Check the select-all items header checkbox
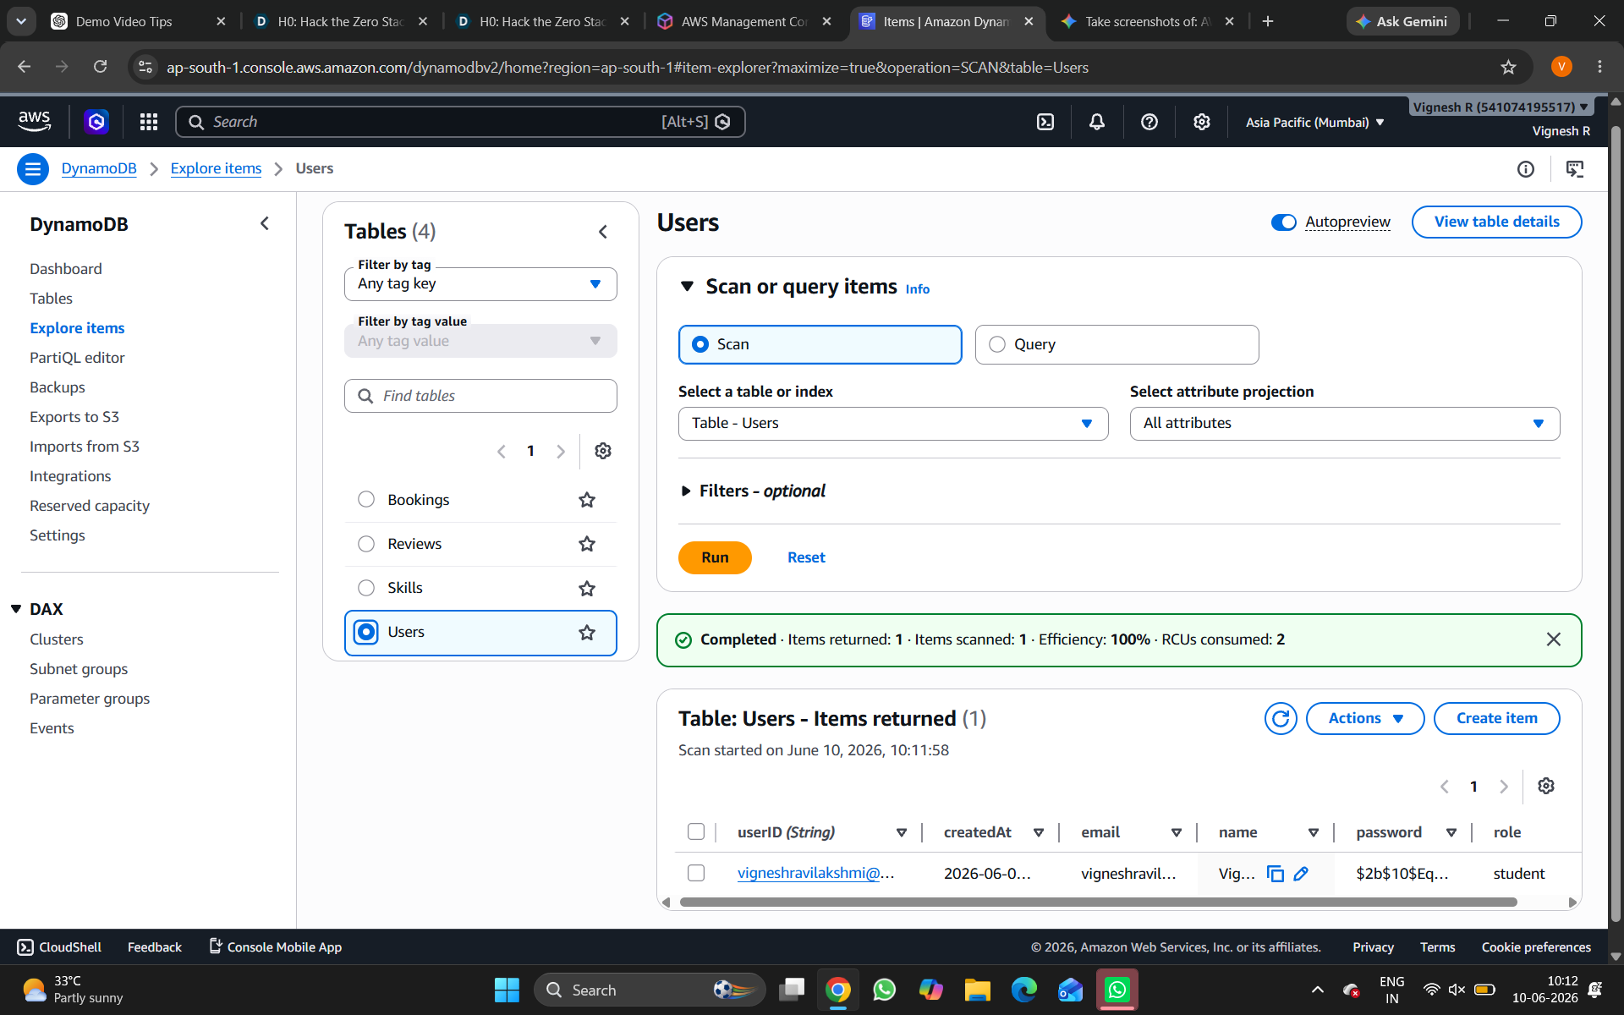Viewport: 1624px width, 1015px height. pyautogui.click(x=696, y=831)
